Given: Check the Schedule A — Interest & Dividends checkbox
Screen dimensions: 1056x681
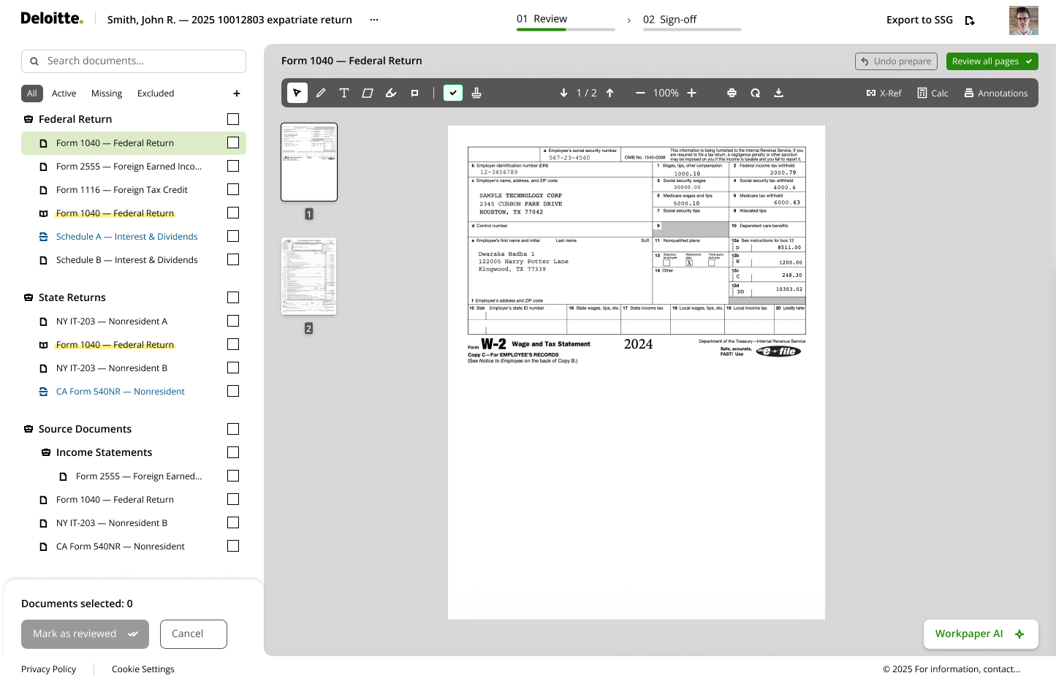Looking at the screenshot, I should tap(233, 236).
